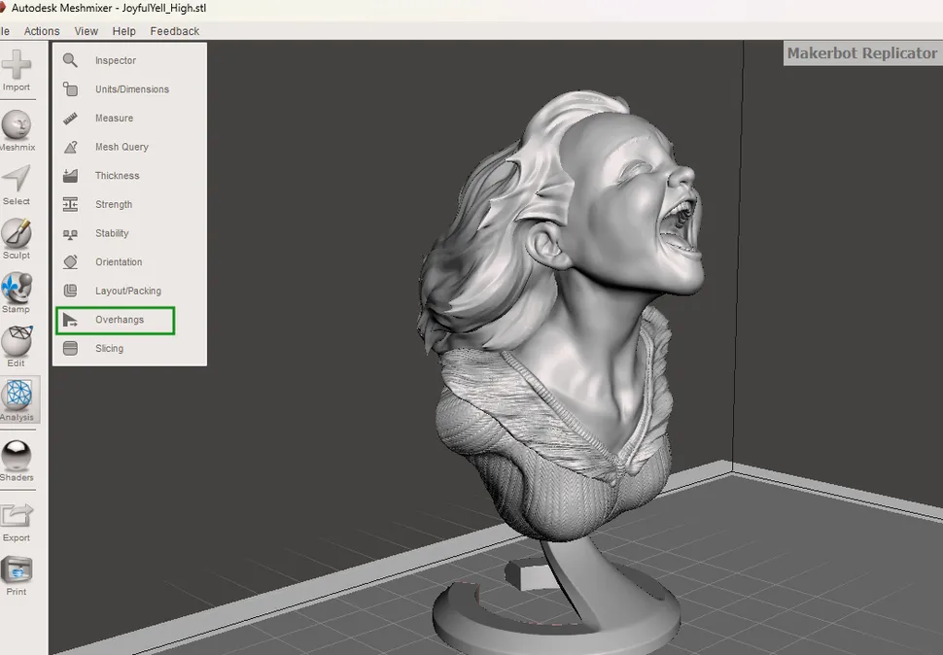Click the Measure ruler icon
The image size is (943, 655).
[70, 118]
